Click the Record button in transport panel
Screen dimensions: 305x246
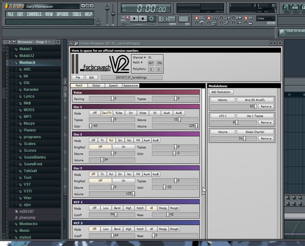tap(151, 19)
